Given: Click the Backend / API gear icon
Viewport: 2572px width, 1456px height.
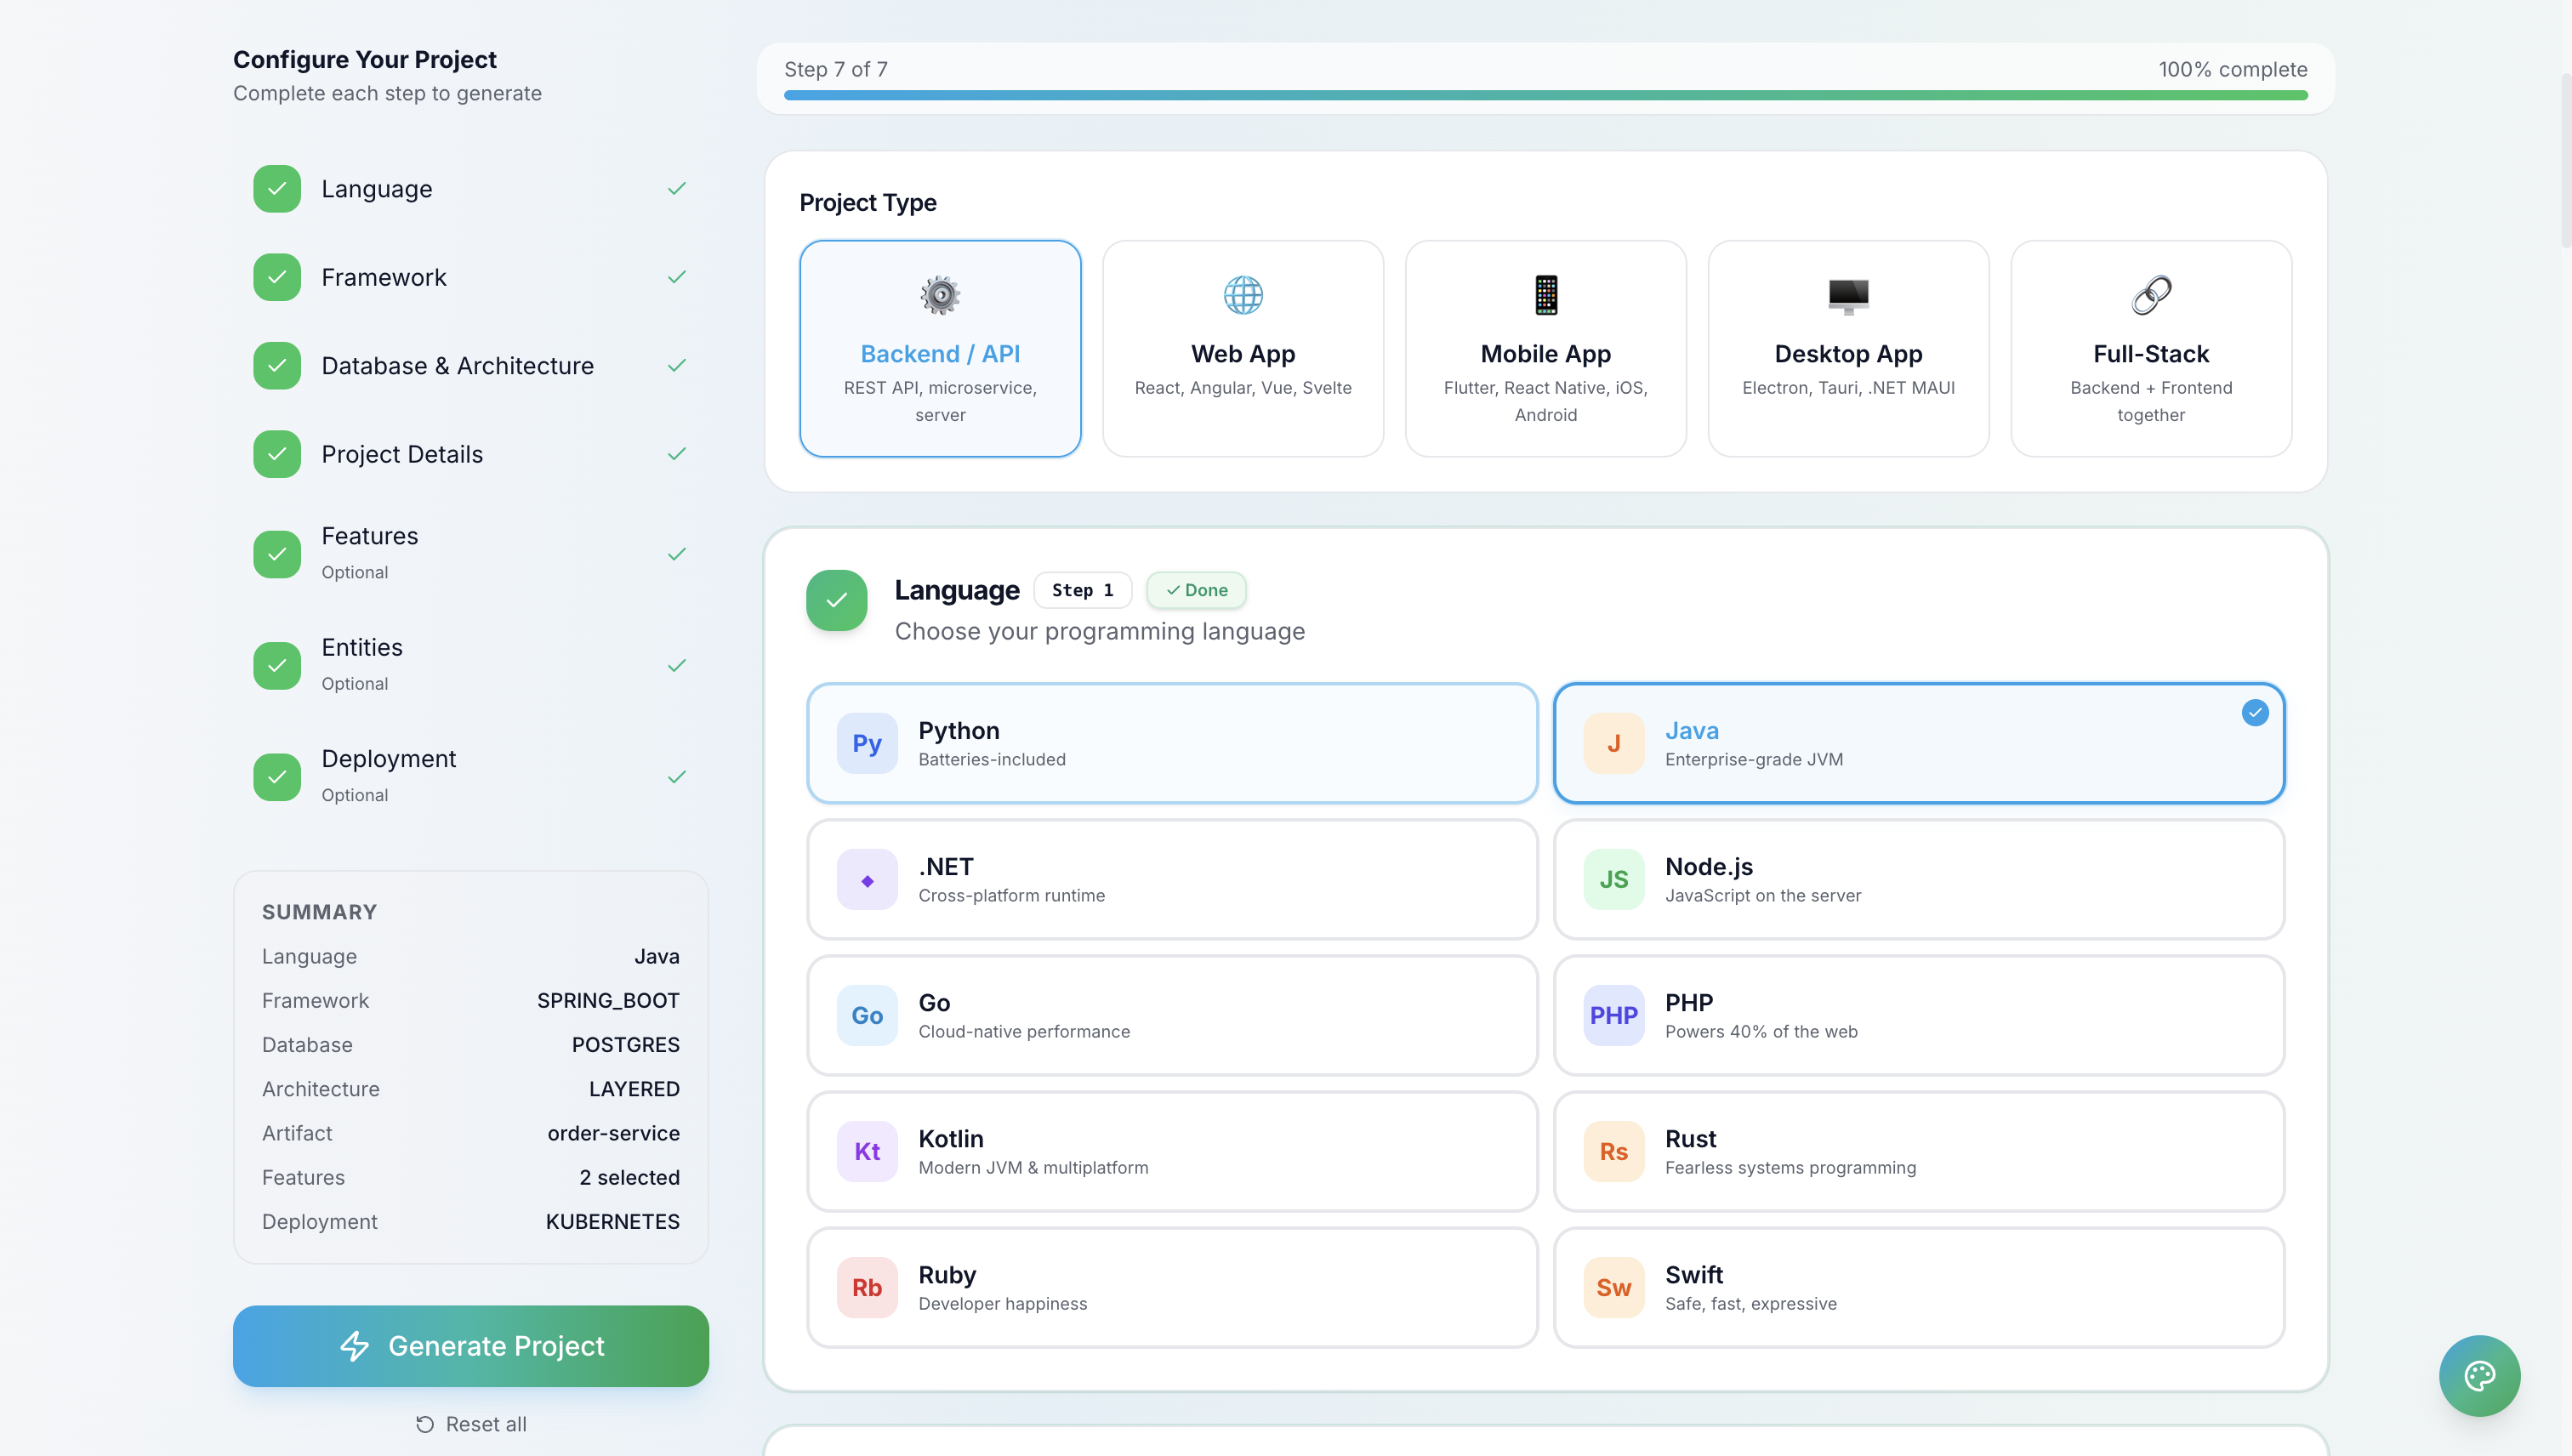Looking at the screenshot, I should [940, 295].
